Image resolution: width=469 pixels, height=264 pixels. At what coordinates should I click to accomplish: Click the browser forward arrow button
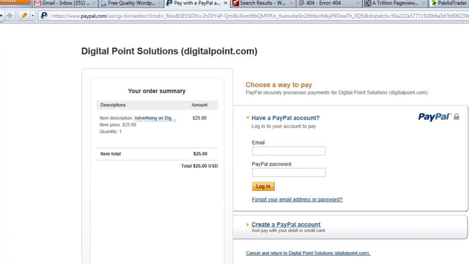10,16
